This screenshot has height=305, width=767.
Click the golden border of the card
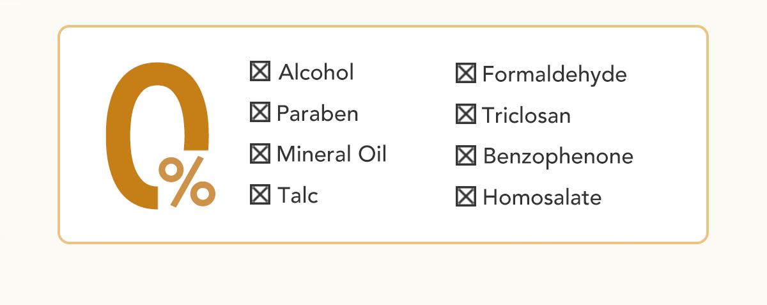pos(383,27)
